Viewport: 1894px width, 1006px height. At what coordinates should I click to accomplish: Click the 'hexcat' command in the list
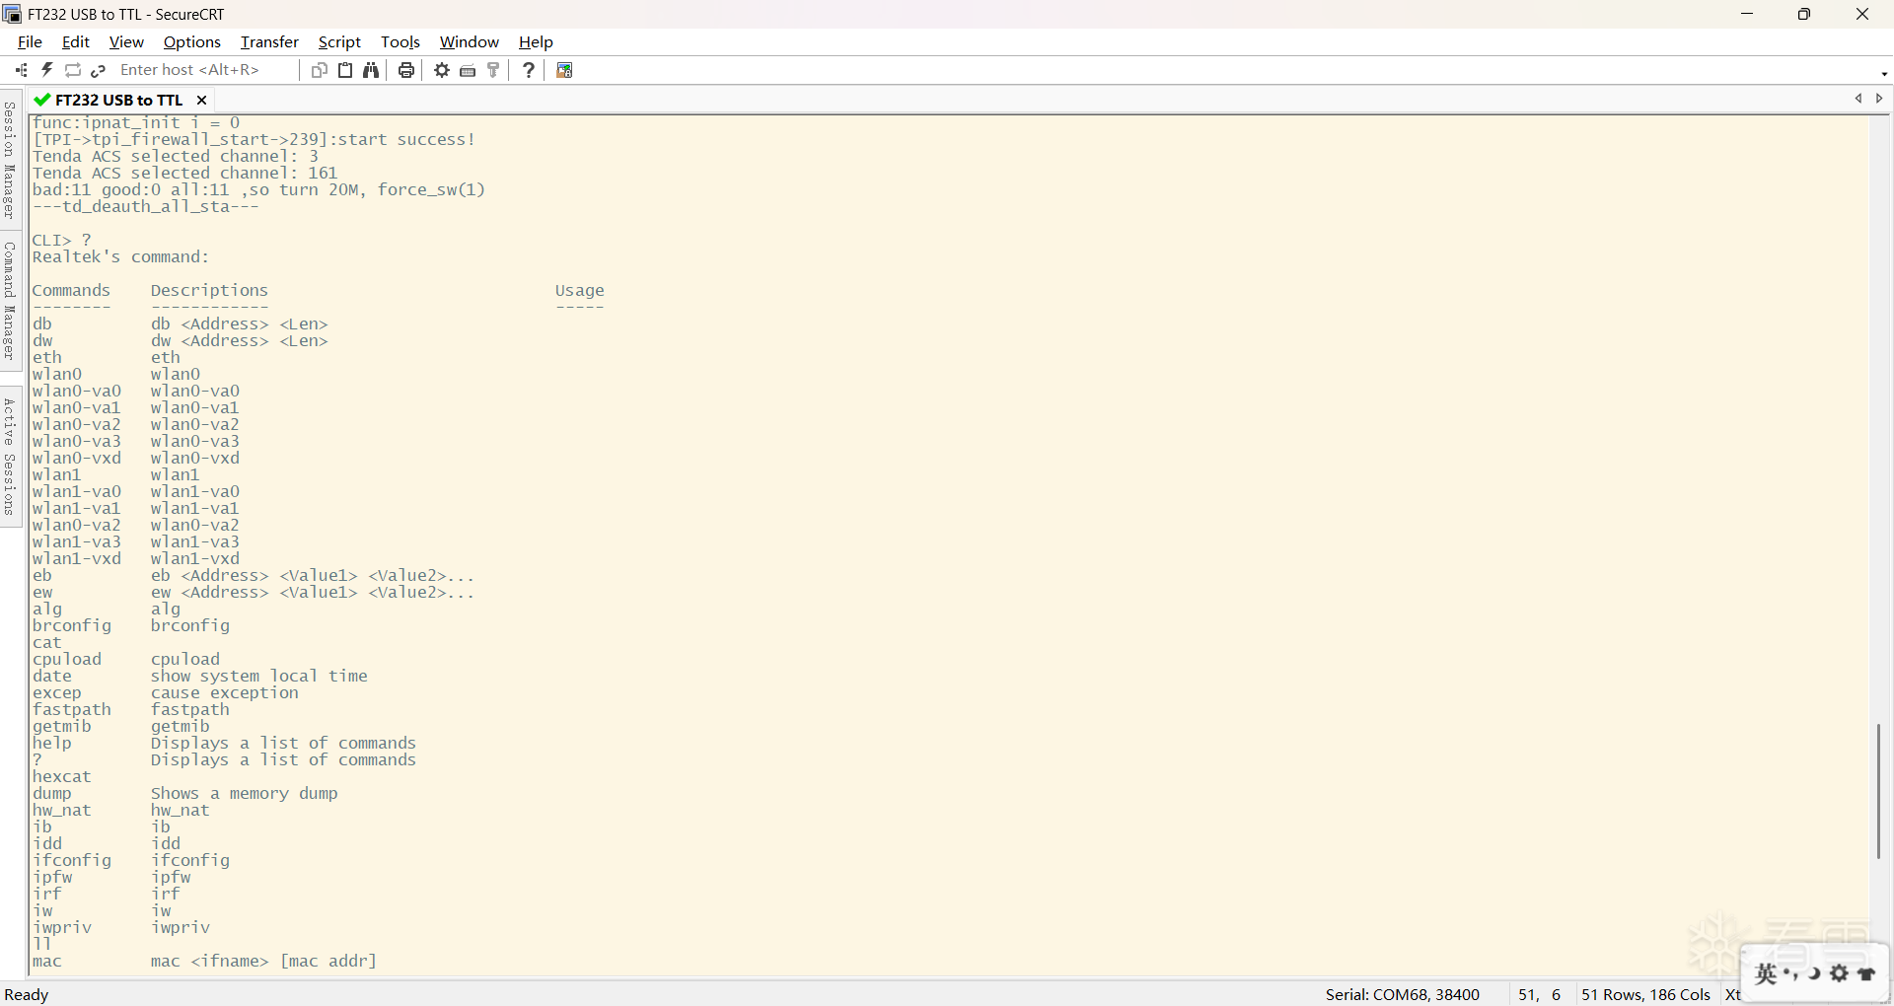click(62, 776)
